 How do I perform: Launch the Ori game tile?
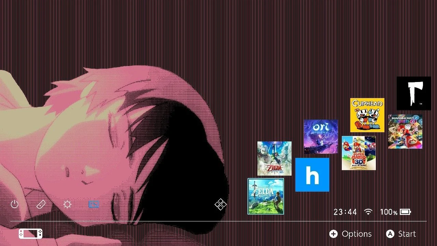tap(321, 137)
